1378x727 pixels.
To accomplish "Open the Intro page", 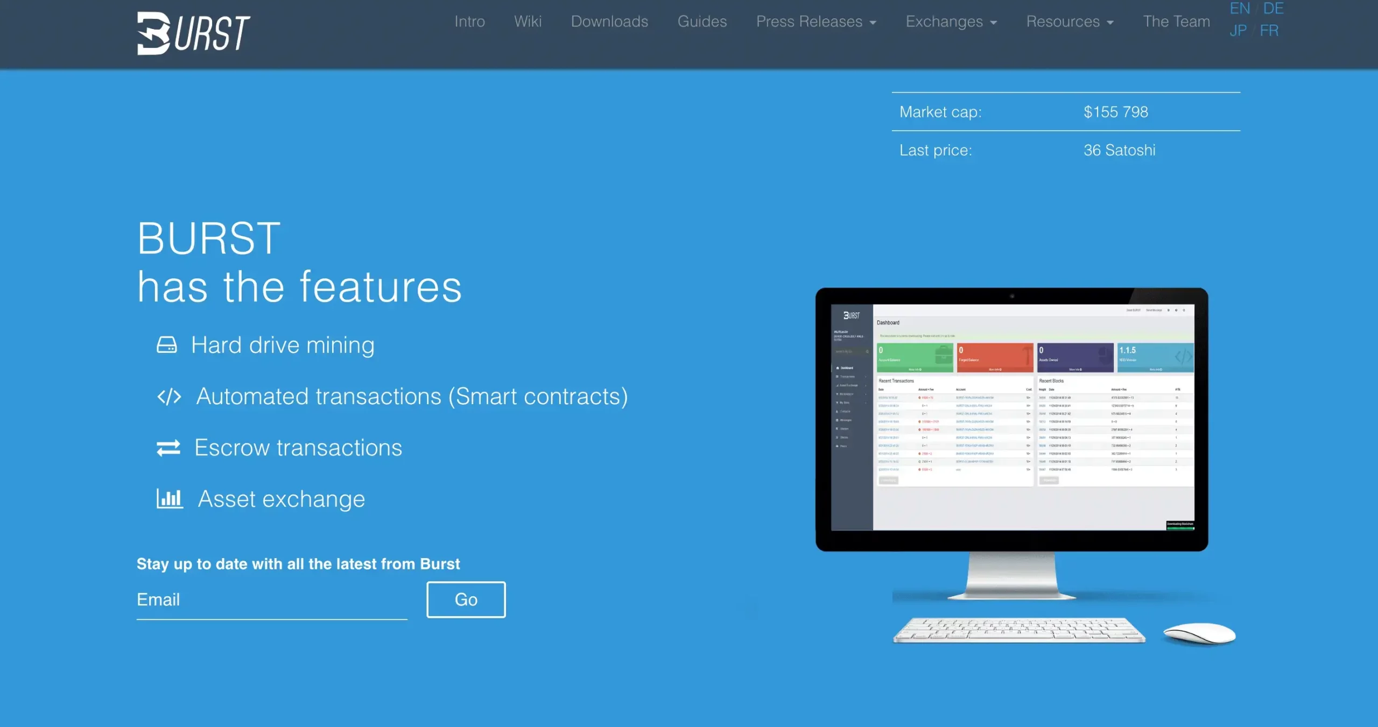I will click(469, 21).
